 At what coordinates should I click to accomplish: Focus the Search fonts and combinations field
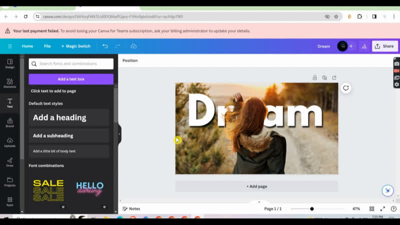[71, 64]
